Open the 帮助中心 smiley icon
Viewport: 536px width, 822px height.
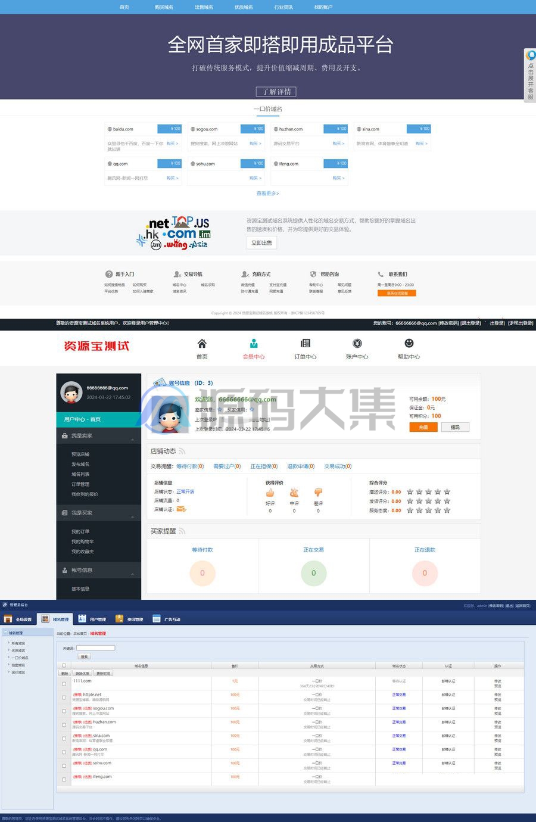409,344
